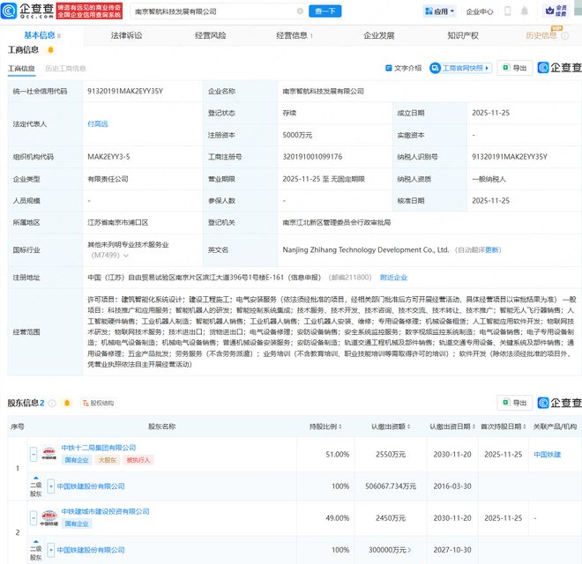582x564 pixels.
Task: Click 工商注册号 320191001099176 value
Action: click(312, 157)
